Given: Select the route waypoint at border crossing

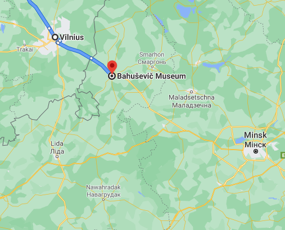Looking at the screenshot, I should tap(91, 58).
